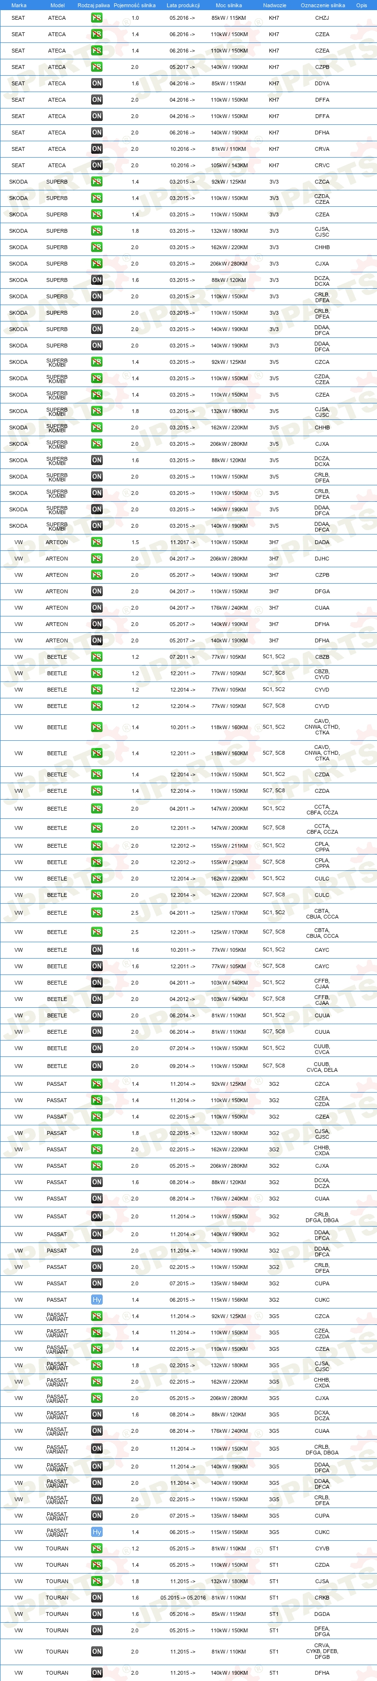Select the production date cell 09.2014

[183, 1066]
